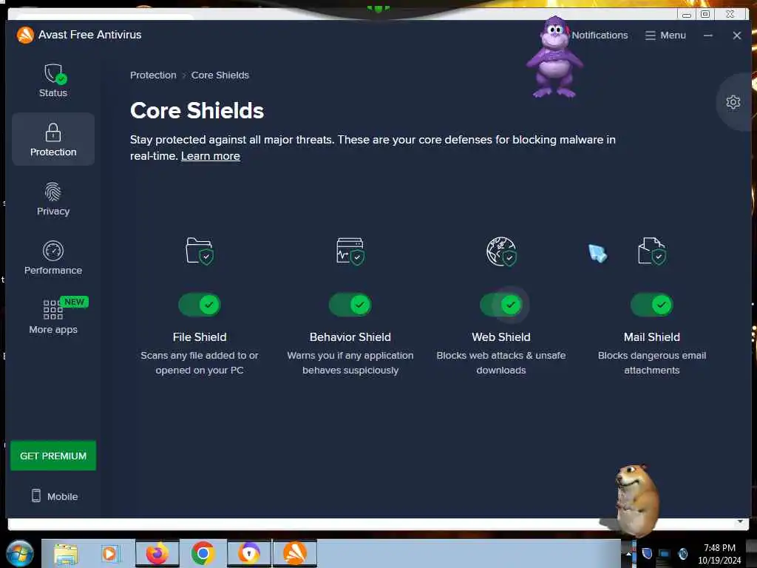
Task: Click the purple gorilla character
Action: (x=554, y=57)
